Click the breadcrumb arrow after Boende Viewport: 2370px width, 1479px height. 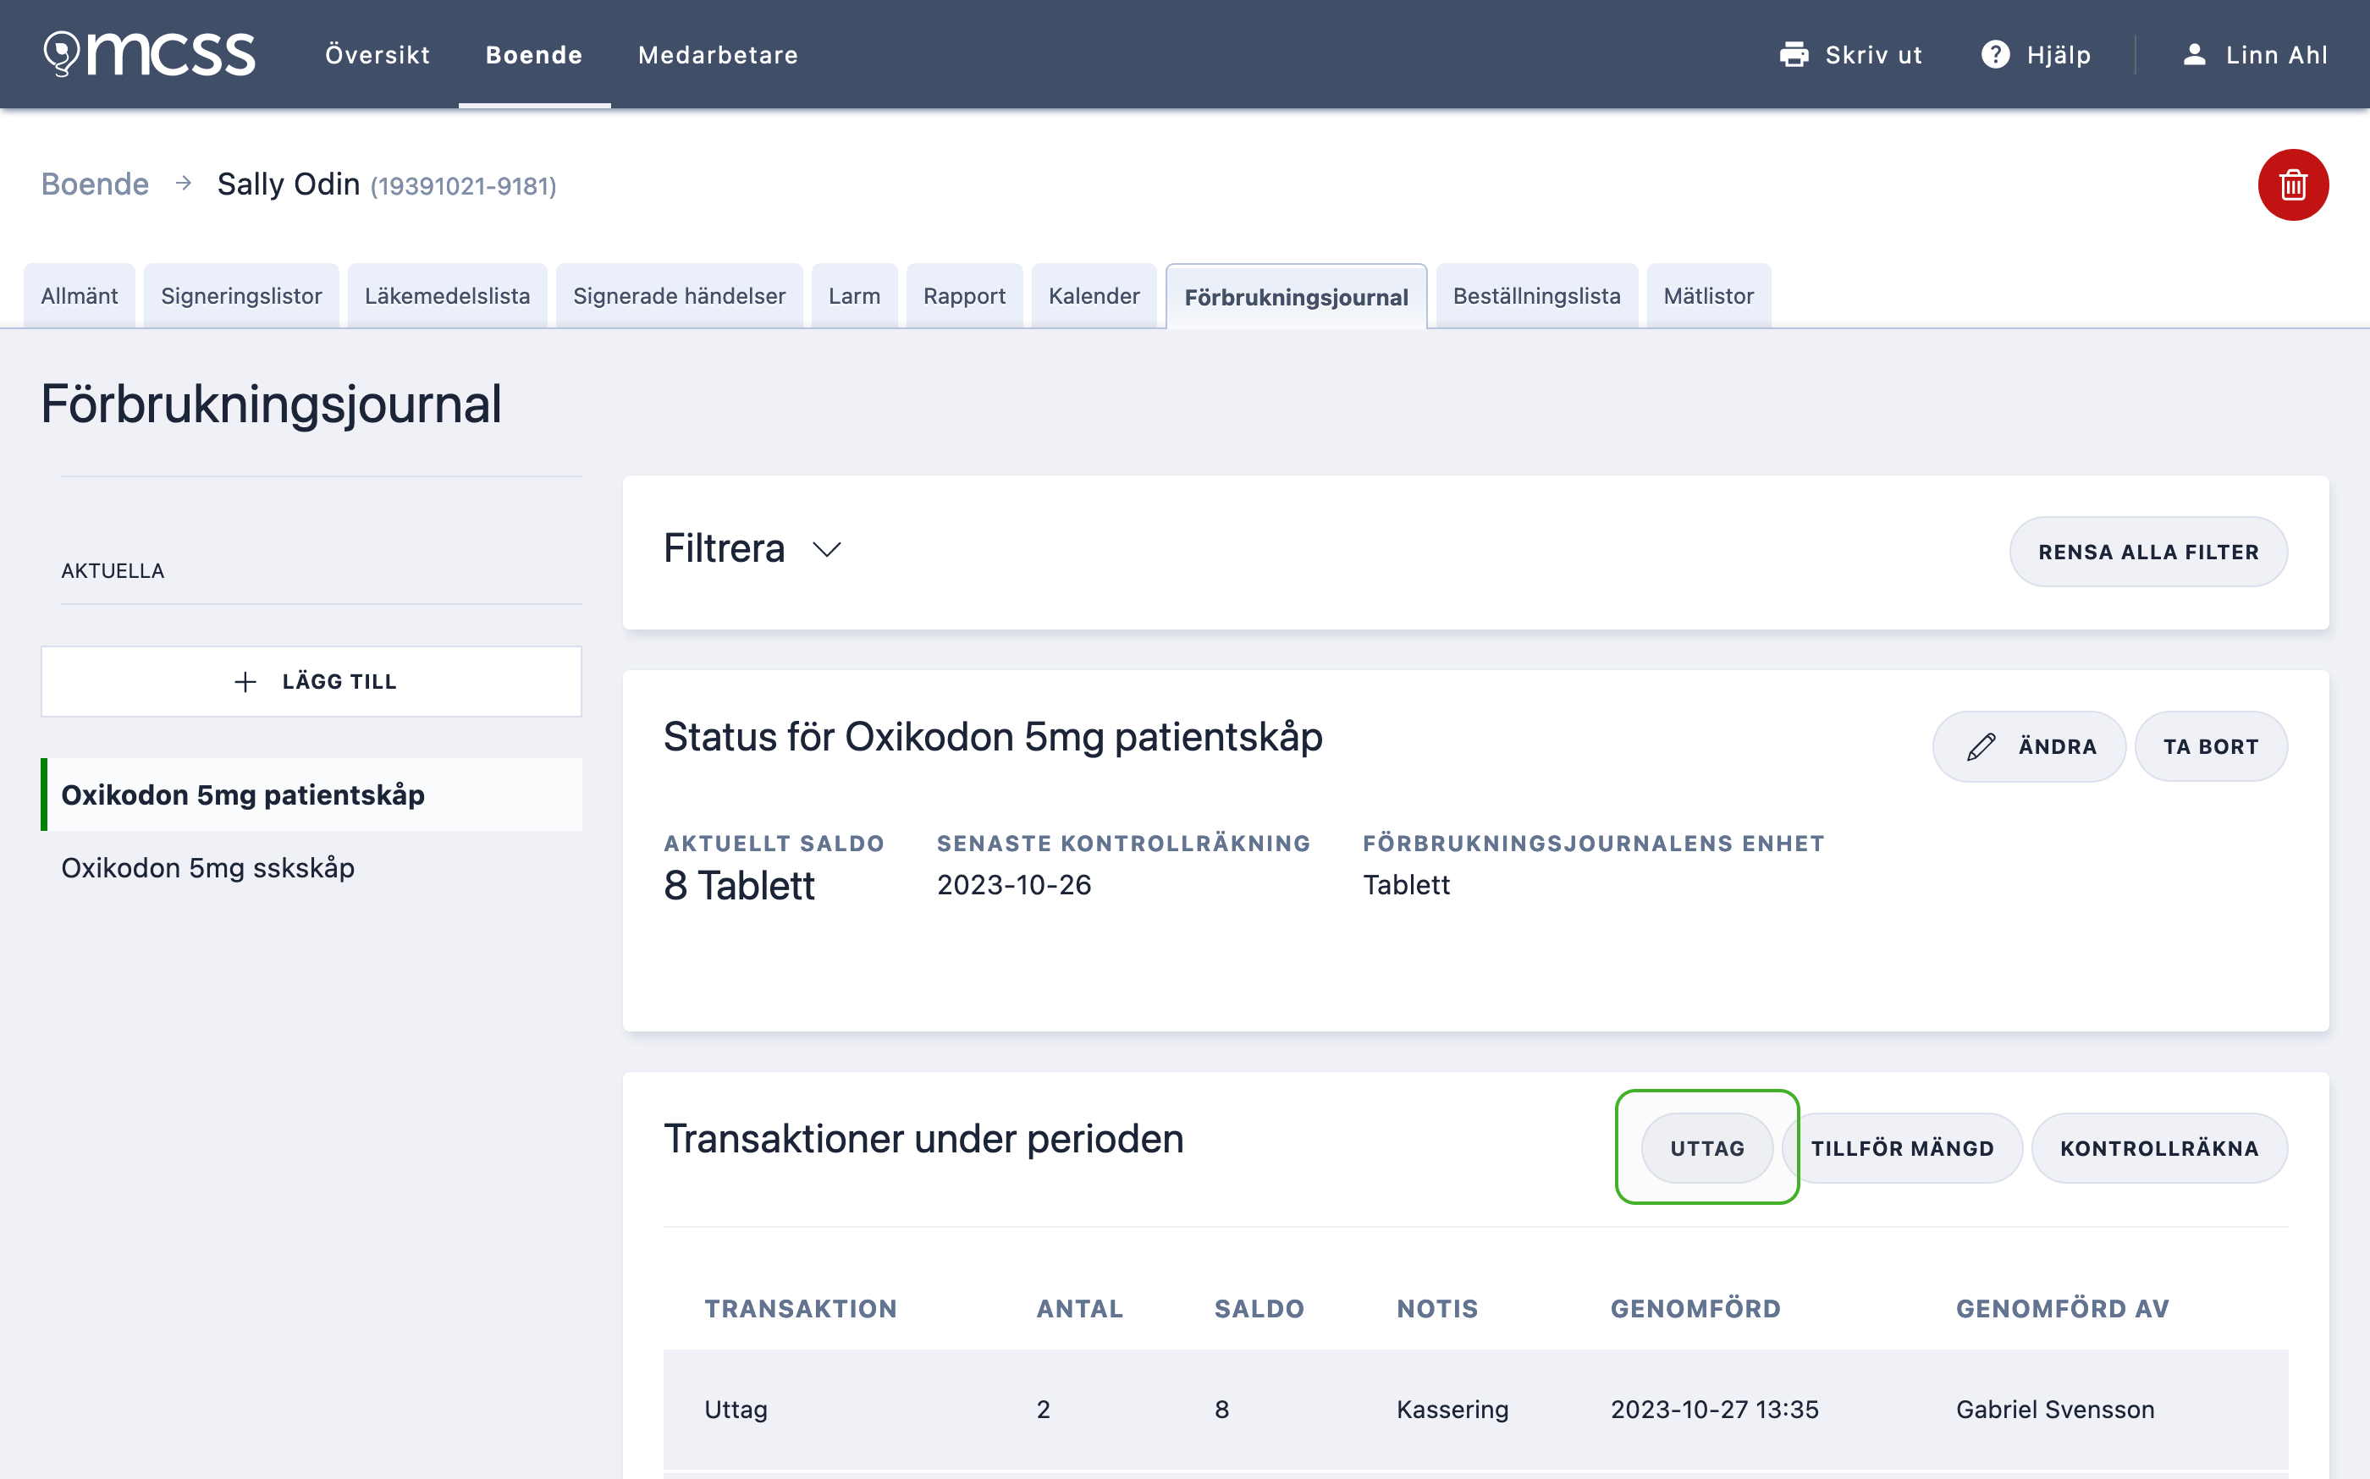point(183,184)
